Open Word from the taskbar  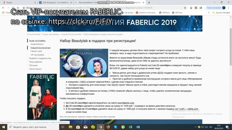point(138,127)
